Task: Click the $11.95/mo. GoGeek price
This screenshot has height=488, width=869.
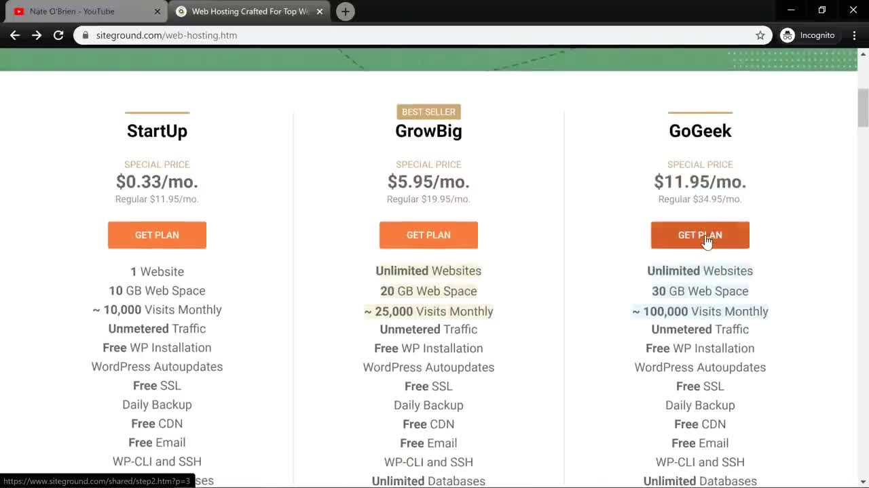Action: pos(700,182)
